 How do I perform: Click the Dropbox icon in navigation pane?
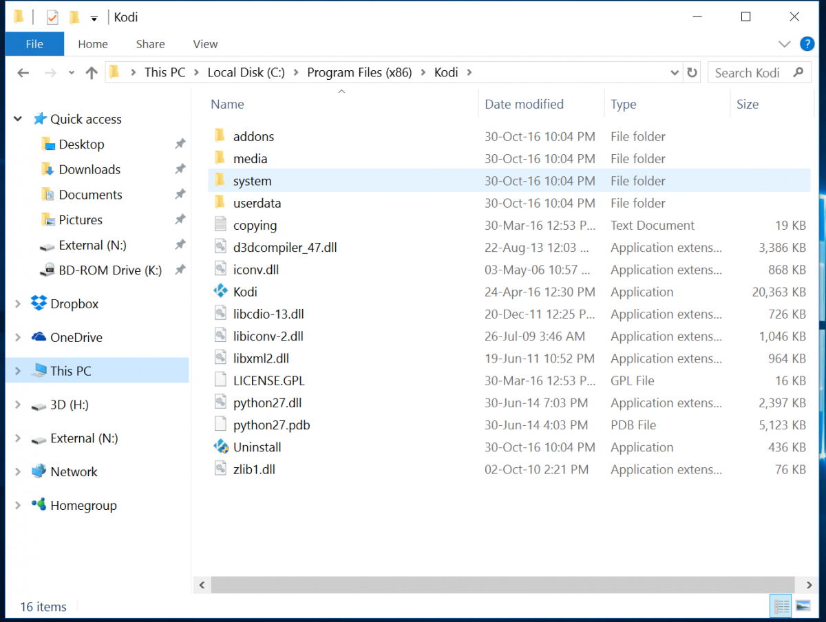[39, 303]
